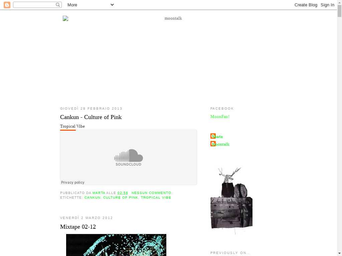342x256 pixels.
Task: Click the SoundCloud Privacy policy link
Action: [x=73, y=182]
